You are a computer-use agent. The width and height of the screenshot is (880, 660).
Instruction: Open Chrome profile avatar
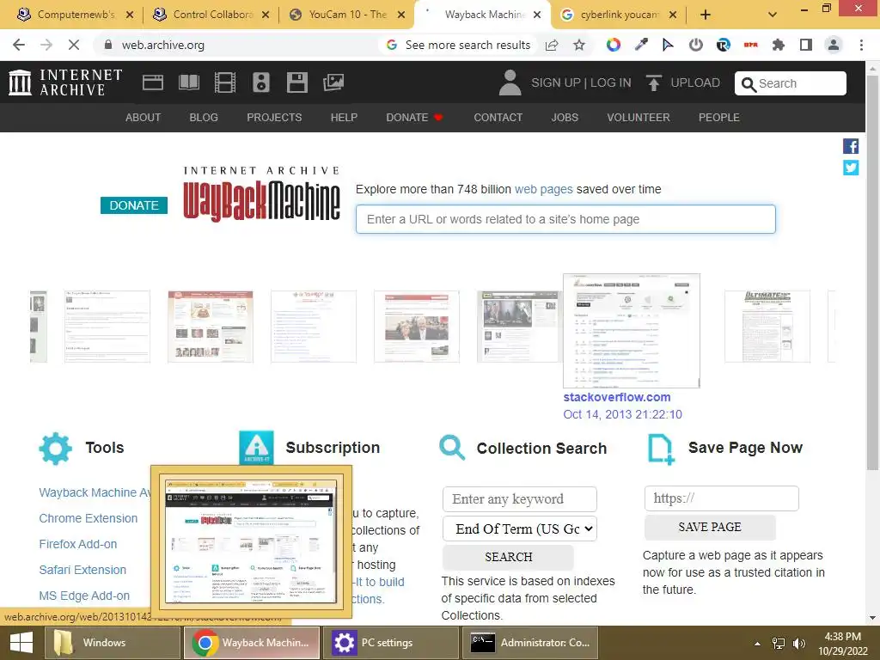coord(834,45)
